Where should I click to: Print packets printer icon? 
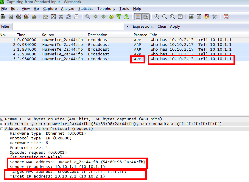point(77,17)
